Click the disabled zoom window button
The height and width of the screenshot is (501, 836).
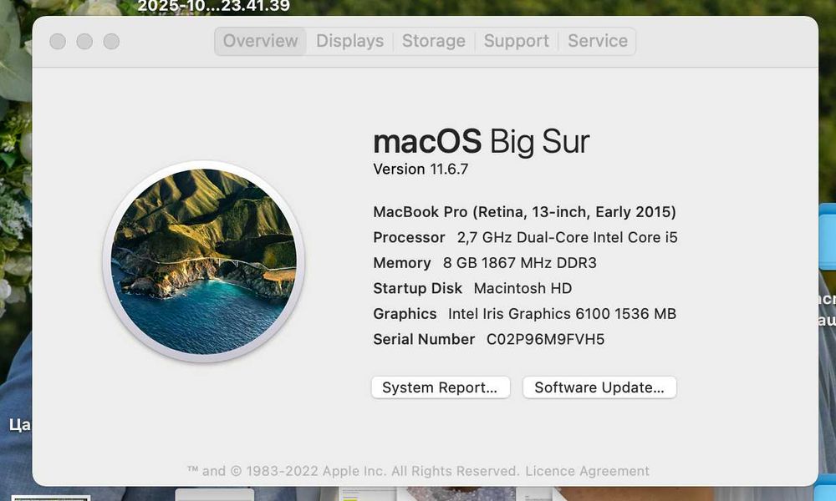pyautogui.click(x=111, y=42)
